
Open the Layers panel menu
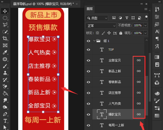tap(146, 9)
